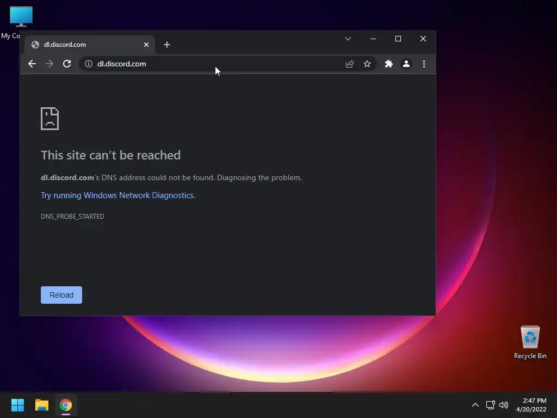The width and height of the screenshot is (557, 418).
Task: Select the Recycle Bin desktop icon
Action: (x=530, y=342)
